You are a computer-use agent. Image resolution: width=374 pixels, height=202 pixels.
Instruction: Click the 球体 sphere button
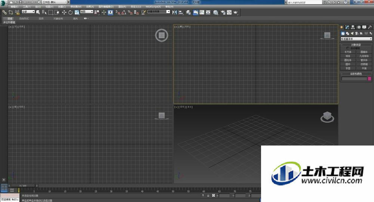[x=348, y=56]
